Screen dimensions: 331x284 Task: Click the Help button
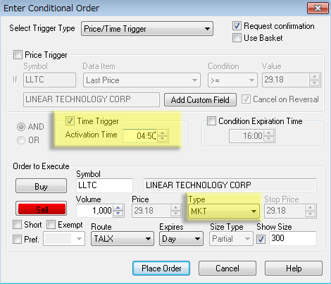pos(294,268)
